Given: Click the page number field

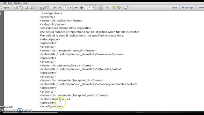Looking at the screenshot, I should [x=65, y=8].
